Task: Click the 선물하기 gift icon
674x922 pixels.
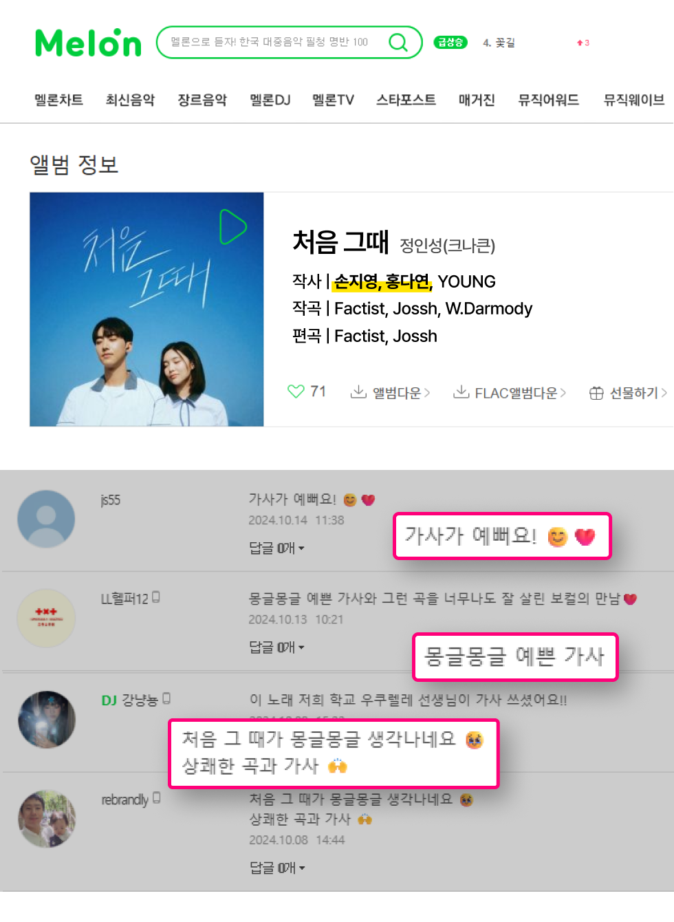Action: click(x=596, y=393)
